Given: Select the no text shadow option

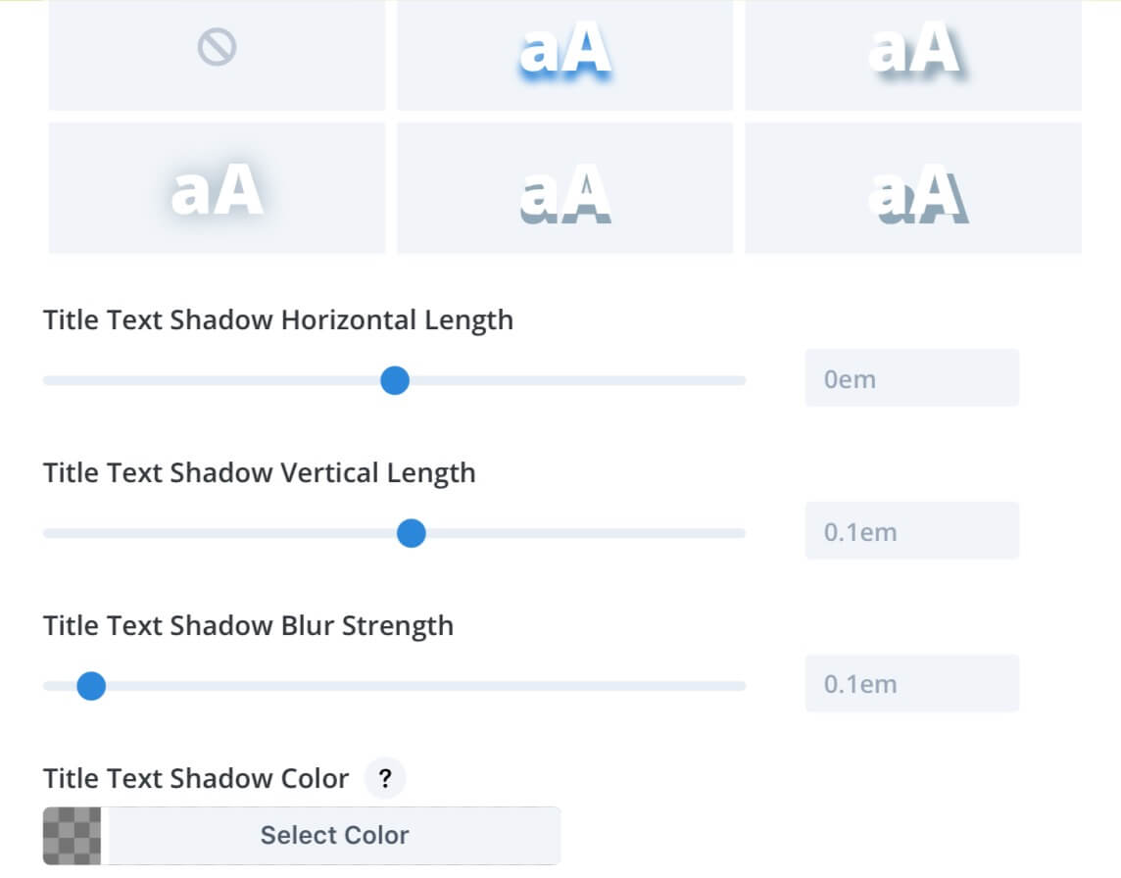Looking at the screenshot, I should click(x=217, y=55).
